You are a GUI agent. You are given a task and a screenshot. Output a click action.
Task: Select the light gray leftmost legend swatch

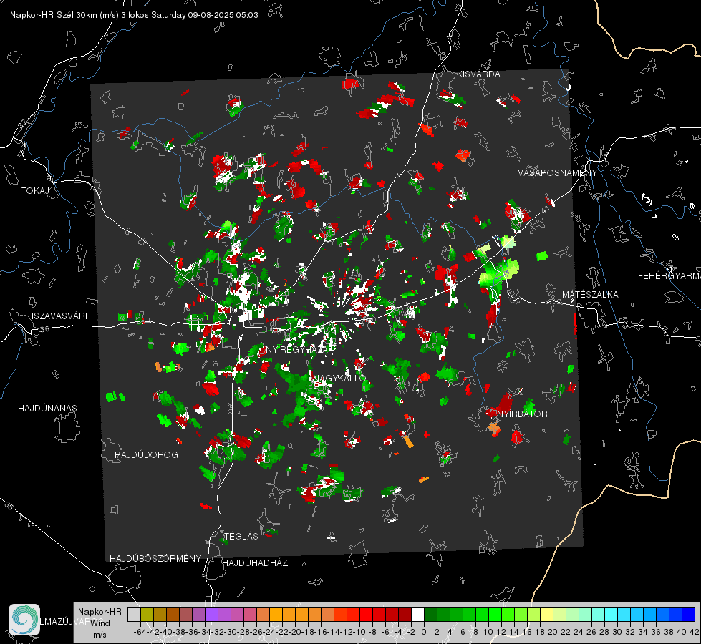pos(134,614)
